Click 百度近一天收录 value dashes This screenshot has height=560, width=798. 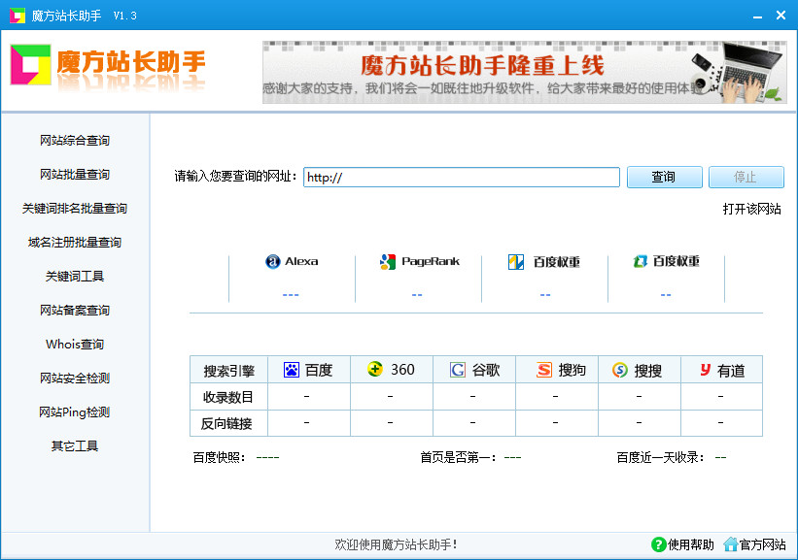tap(720, 457)
